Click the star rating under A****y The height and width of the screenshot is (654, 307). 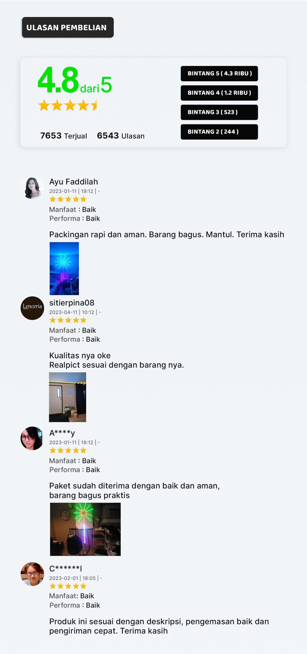point(68,450)
